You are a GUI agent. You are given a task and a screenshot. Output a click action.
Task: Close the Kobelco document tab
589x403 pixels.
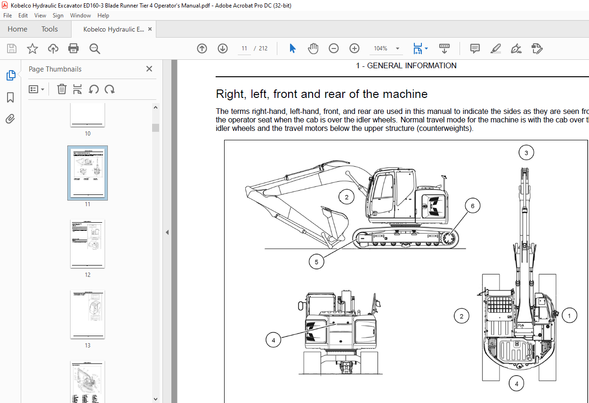click(x=150, y=29)
